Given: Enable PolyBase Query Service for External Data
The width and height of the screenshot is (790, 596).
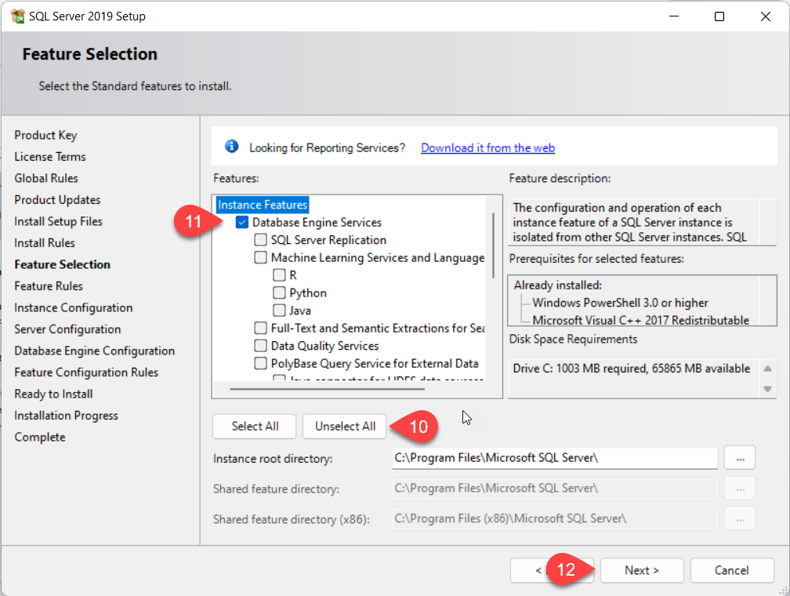Looking at the screenshot, I should (260, 364).
